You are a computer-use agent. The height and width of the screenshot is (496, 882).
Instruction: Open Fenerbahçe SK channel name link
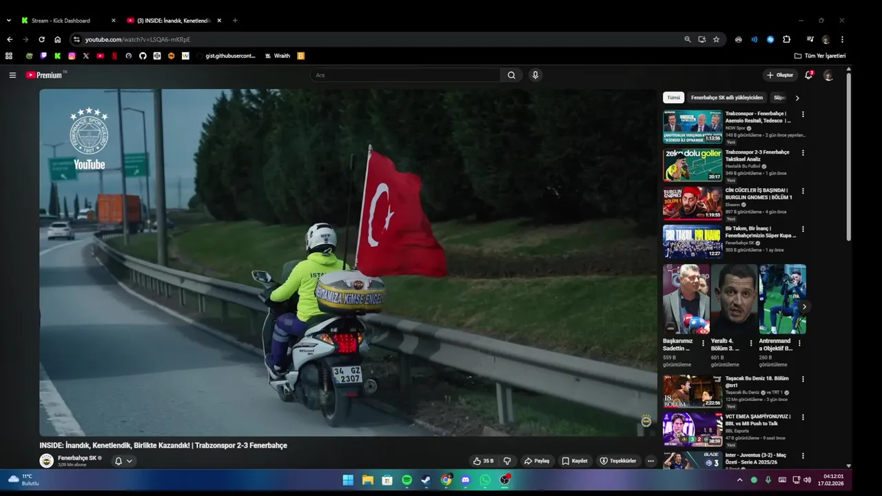[x=77, y=457]
